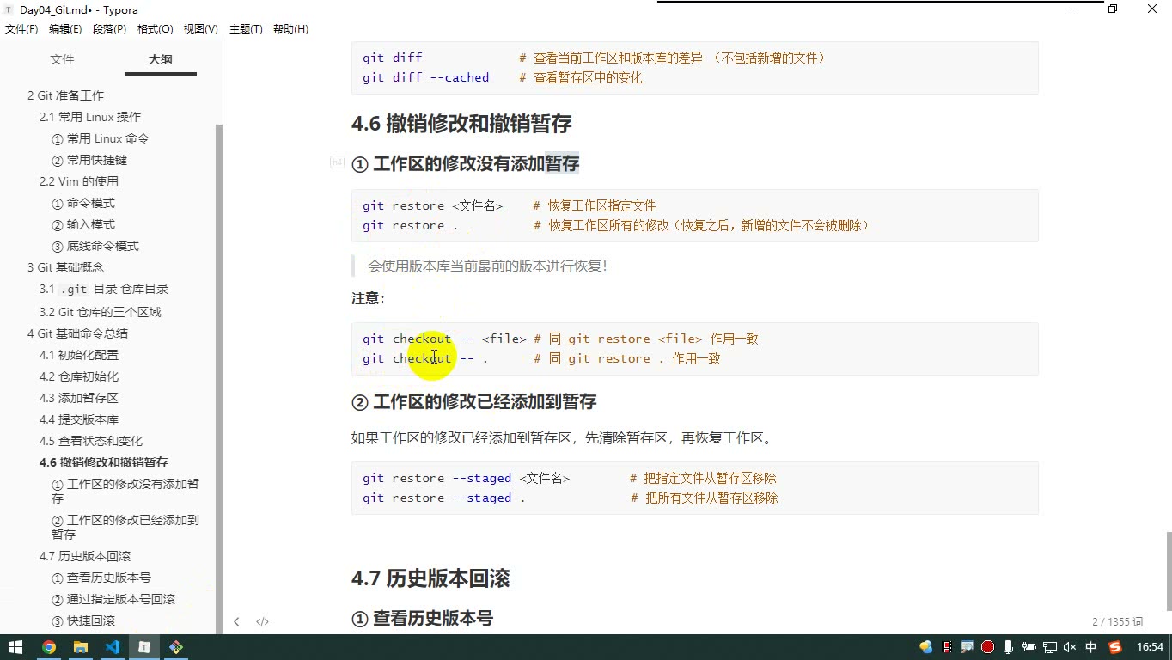Select outline item ③ 底线命令模式
Screen dimensions: 1172x660
[x=95, y=246]
